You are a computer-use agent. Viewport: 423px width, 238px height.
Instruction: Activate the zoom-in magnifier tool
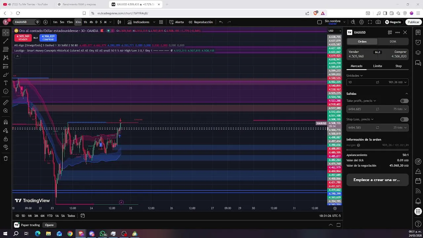tap(6, 111)
